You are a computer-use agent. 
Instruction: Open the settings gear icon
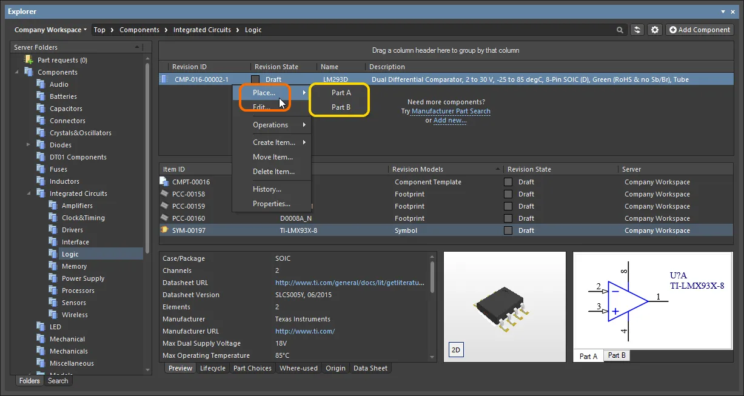(655, 30)
